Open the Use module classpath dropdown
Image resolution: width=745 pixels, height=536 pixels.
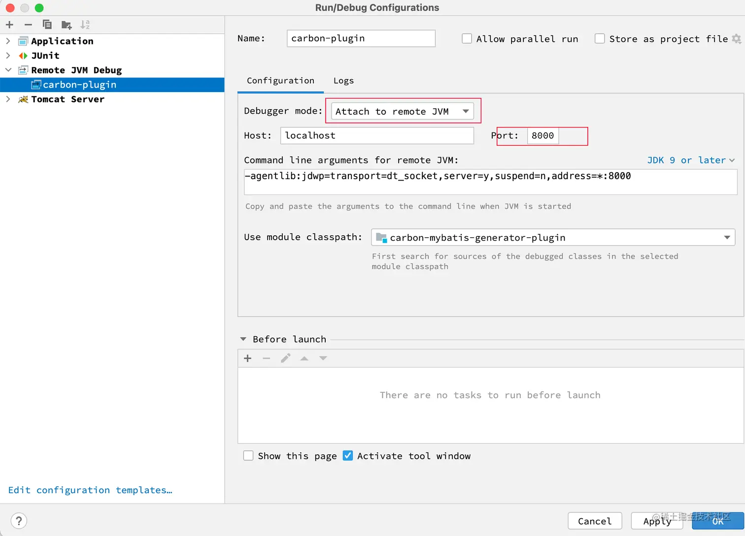coord(553,238)
